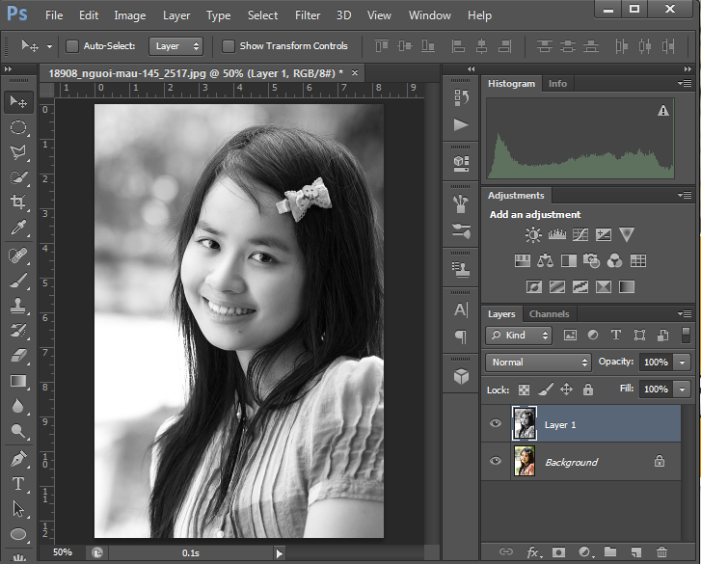Expand the Opacity slider arrow
The height and width of the screenshot is (564, 701).
(683, 363)
